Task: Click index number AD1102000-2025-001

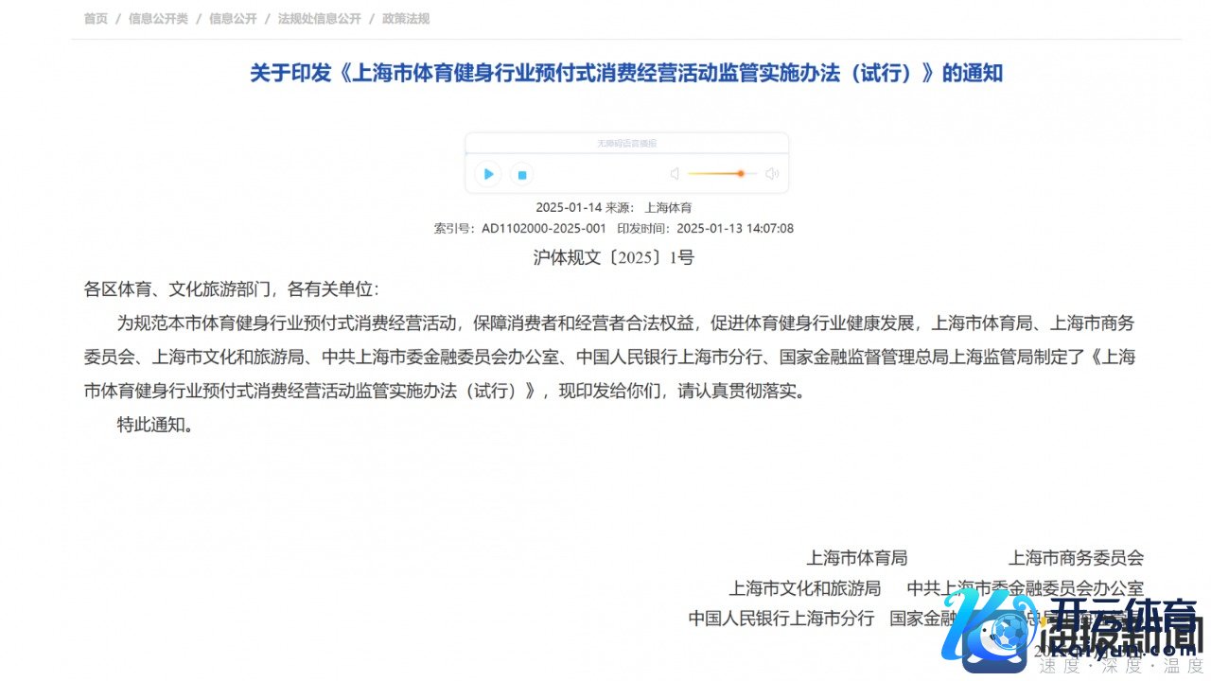Action: (x=543, y=228)
